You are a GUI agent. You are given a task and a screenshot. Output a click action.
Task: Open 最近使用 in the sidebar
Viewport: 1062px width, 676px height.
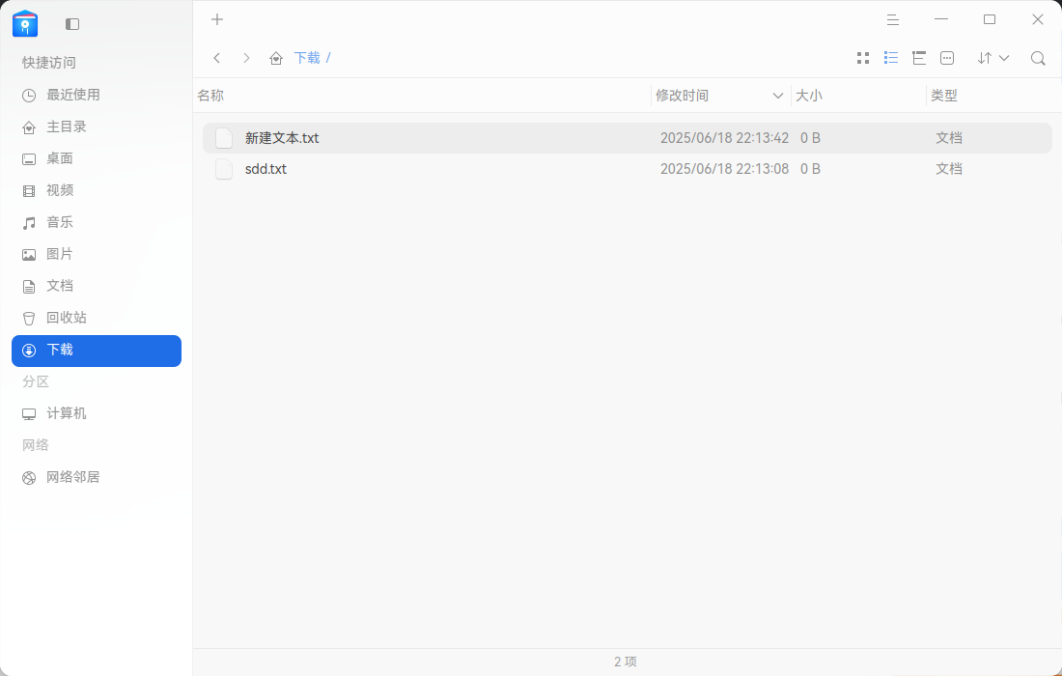[97, 95]
